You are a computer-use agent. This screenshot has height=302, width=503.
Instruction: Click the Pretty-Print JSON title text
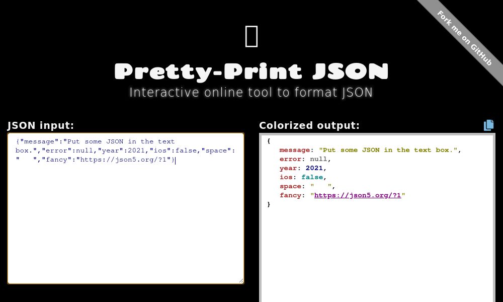point(251,71)
